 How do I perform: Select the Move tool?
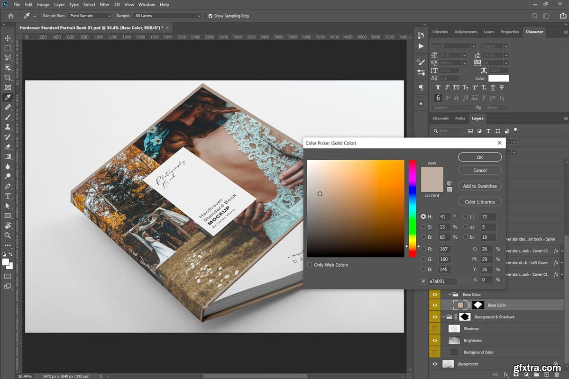[8, 38]
